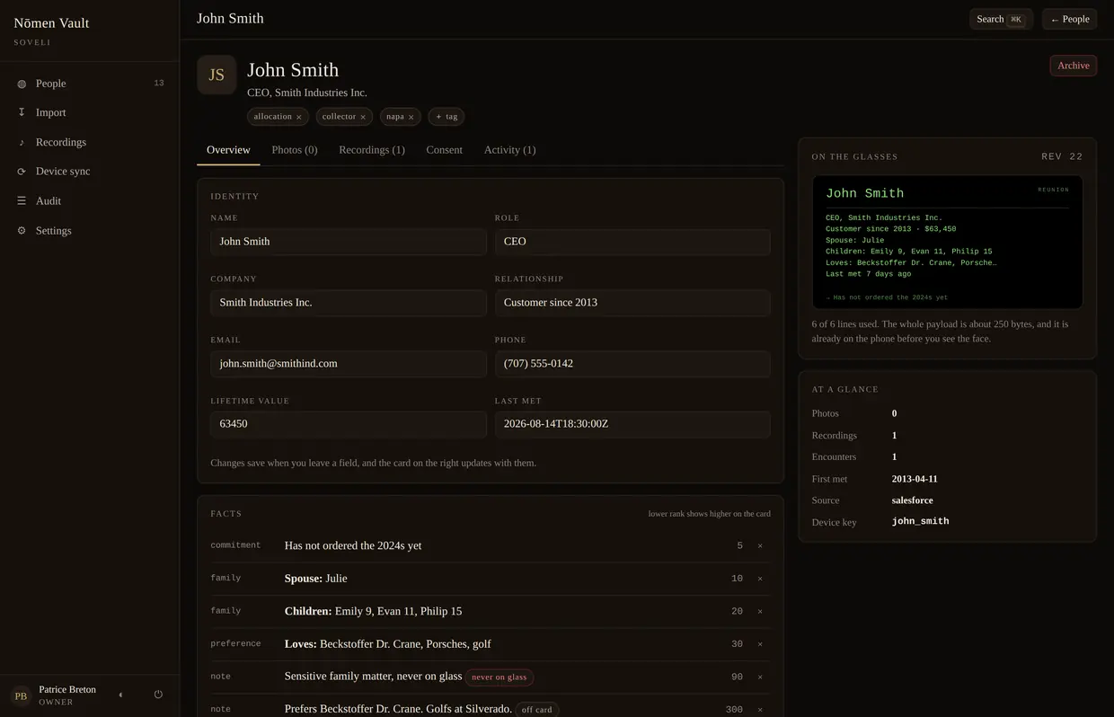Click rank 5 on the commitment fact
Image resolution: width=1114 pixels, height=717 pixels.
tap(739, 545)
